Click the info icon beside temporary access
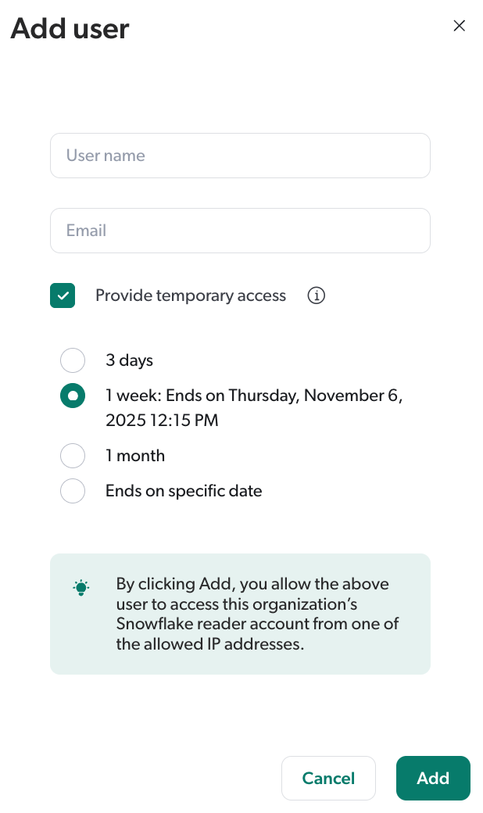Image resolution: width=483 pixels, height=813 pixels. tap(316, 295)
